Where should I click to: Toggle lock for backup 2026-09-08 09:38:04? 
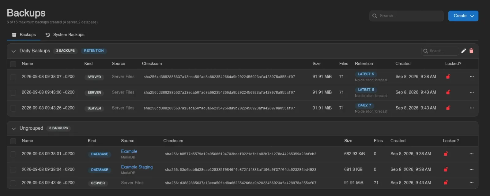coord(446,169)
